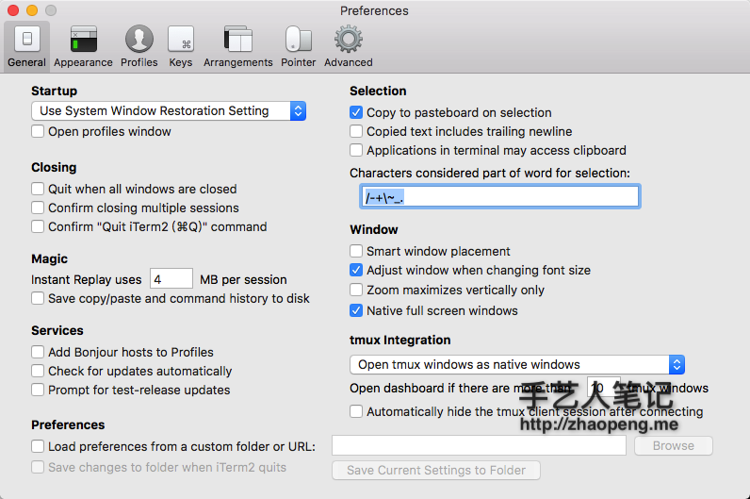Click the Instant Replay MB field

click(x=171, y=279)
